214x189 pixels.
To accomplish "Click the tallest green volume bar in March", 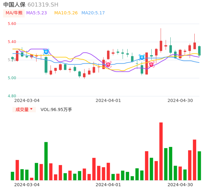I will pos(46,161).
